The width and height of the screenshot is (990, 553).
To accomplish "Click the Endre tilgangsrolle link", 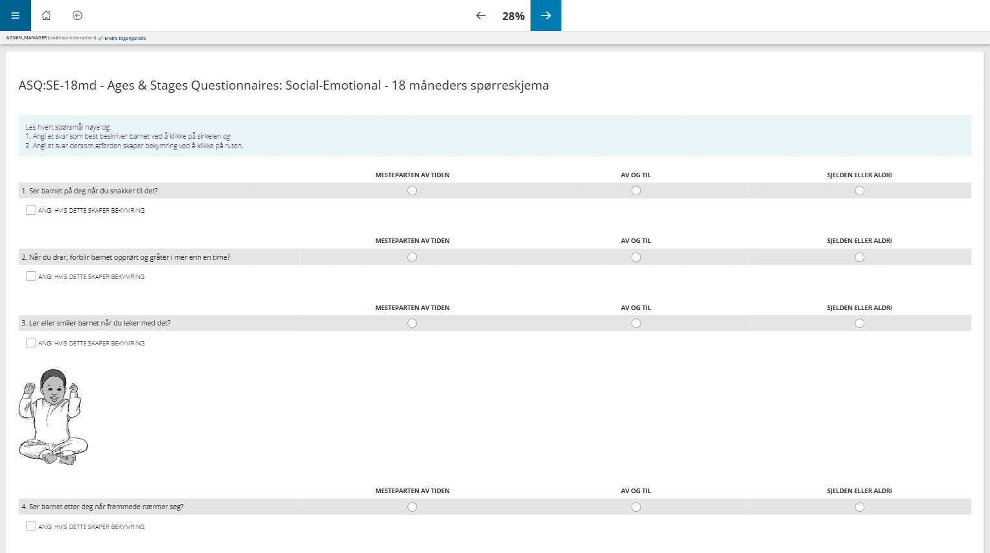I will (125, 39).
